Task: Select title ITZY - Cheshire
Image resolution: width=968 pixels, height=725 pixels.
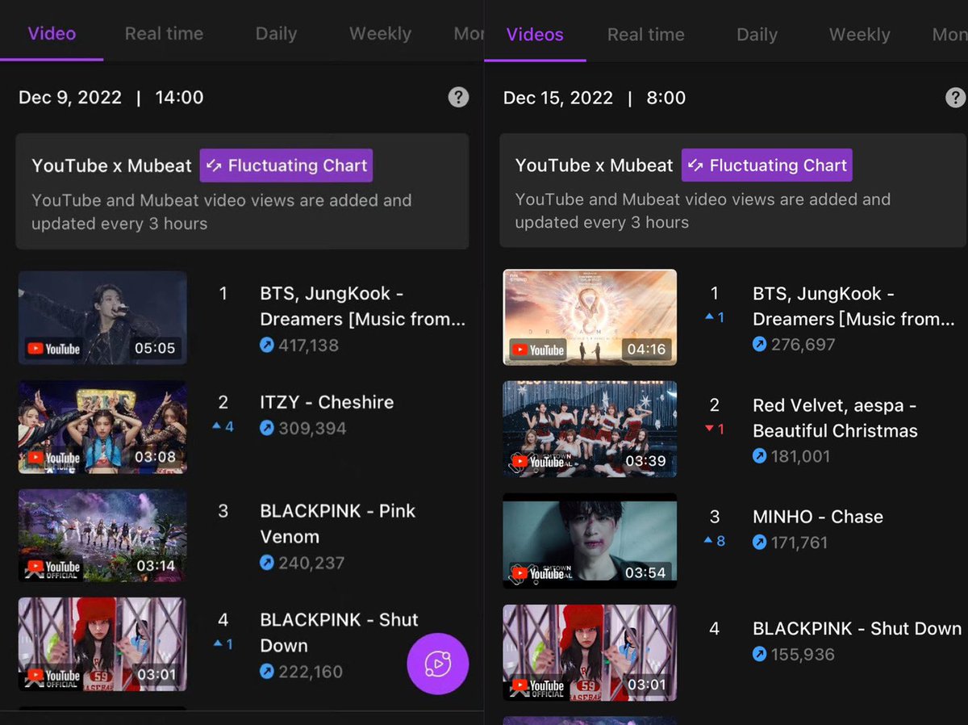Action: [327, 402]
